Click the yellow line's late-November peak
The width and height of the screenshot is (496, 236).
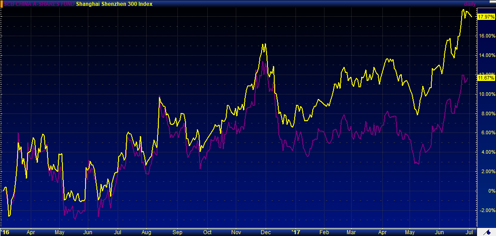pyautogui.click(x=263, y=44)
